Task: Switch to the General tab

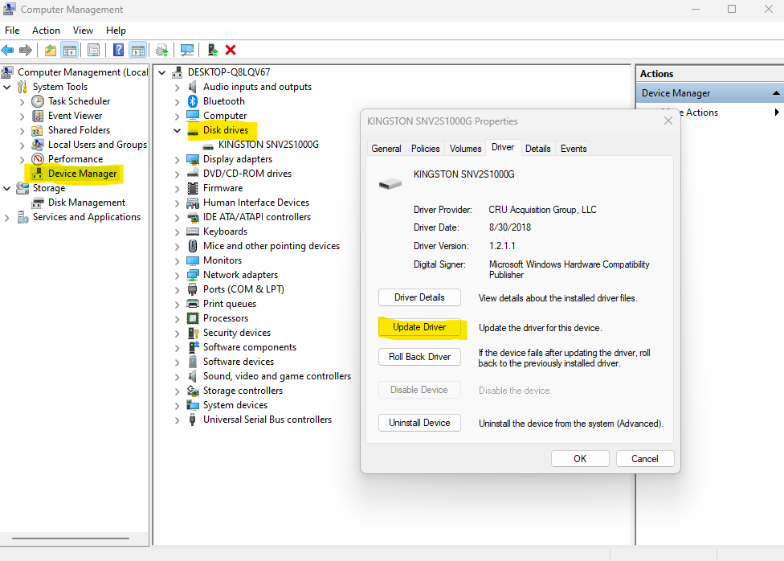Action: point(386,149)
